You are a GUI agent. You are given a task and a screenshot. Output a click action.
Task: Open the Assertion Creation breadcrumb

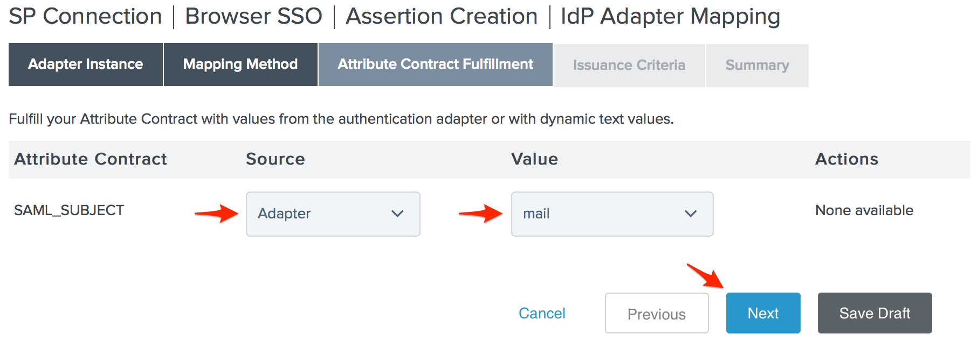(442, 16)
